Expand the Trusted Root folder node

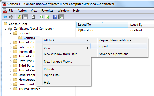pos(11,43)
